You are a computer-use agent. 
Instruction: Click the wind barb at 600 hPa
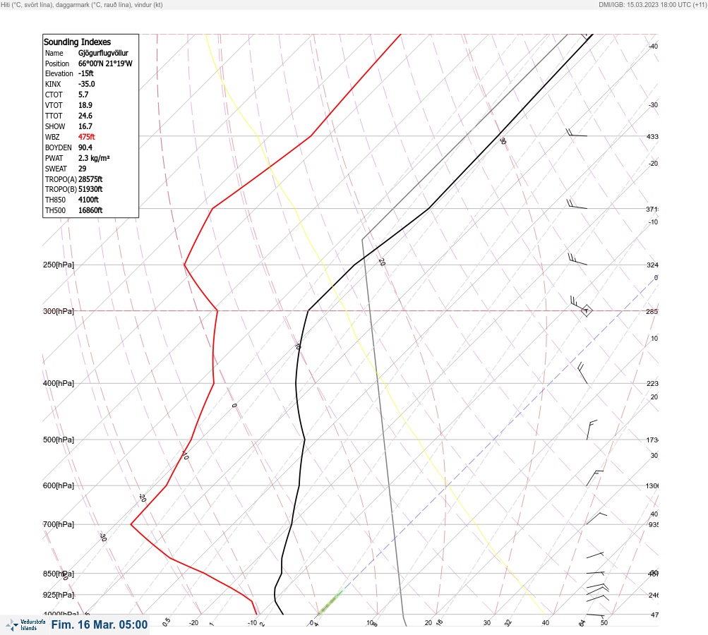pyautogui.click(x=594, y=478)
